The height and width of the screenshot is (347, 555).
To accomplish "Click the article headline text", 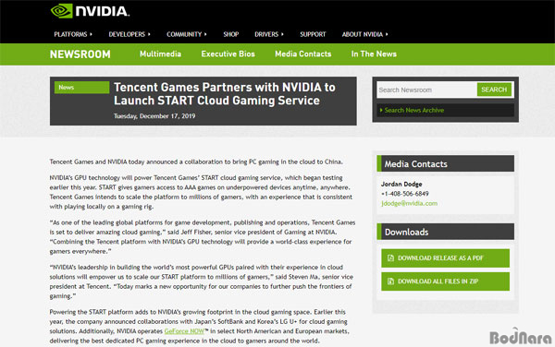I will [x=225, y=94].
